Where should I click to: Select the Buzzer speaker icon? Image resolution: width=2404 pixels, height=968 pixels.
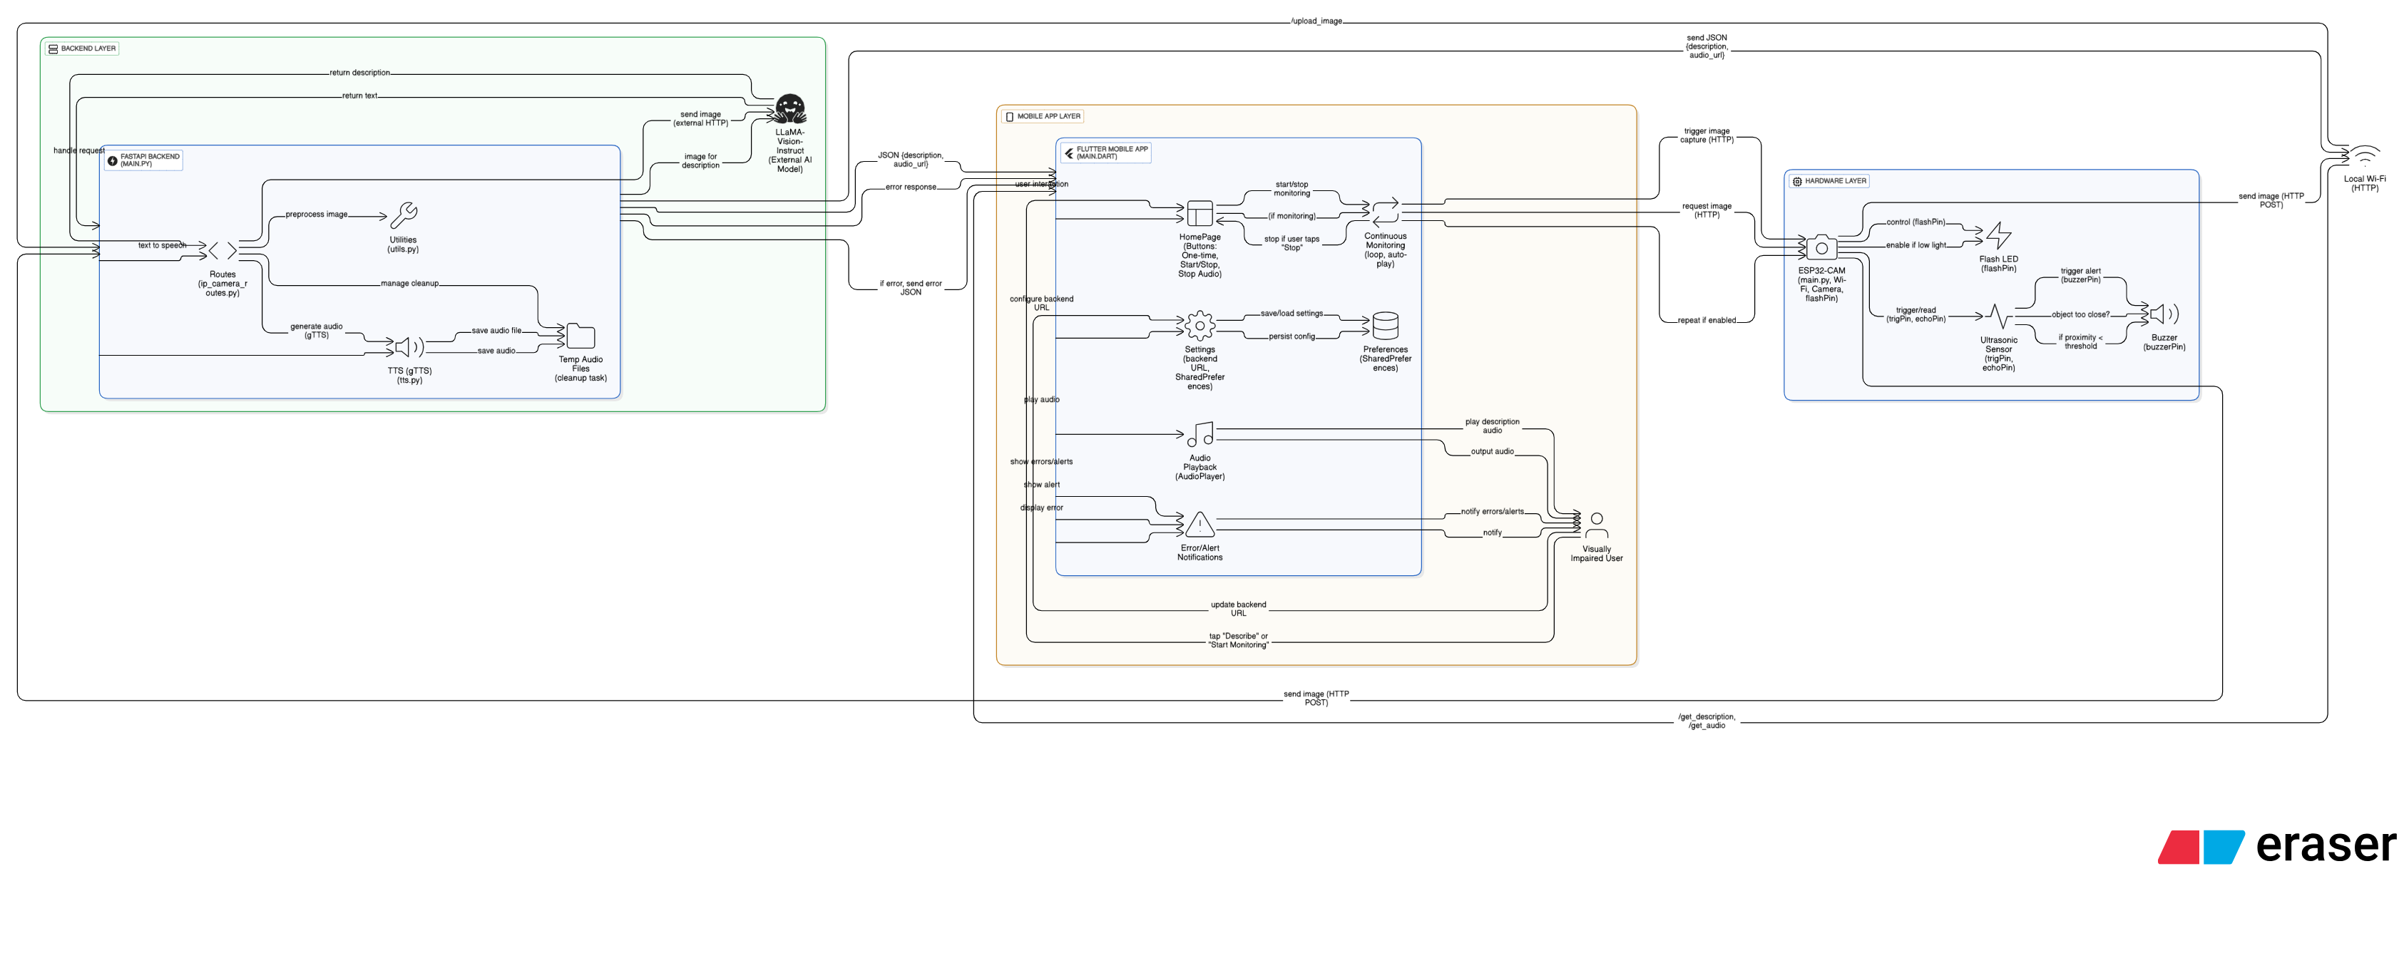(2163, 314)
